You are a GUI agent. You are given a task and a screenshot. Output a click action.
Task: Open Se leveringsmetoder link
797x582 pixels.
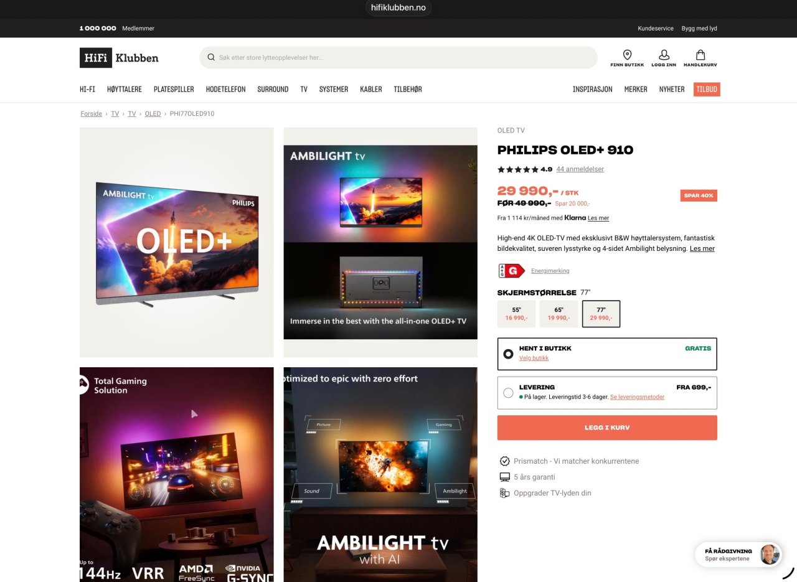click(637, 397)
